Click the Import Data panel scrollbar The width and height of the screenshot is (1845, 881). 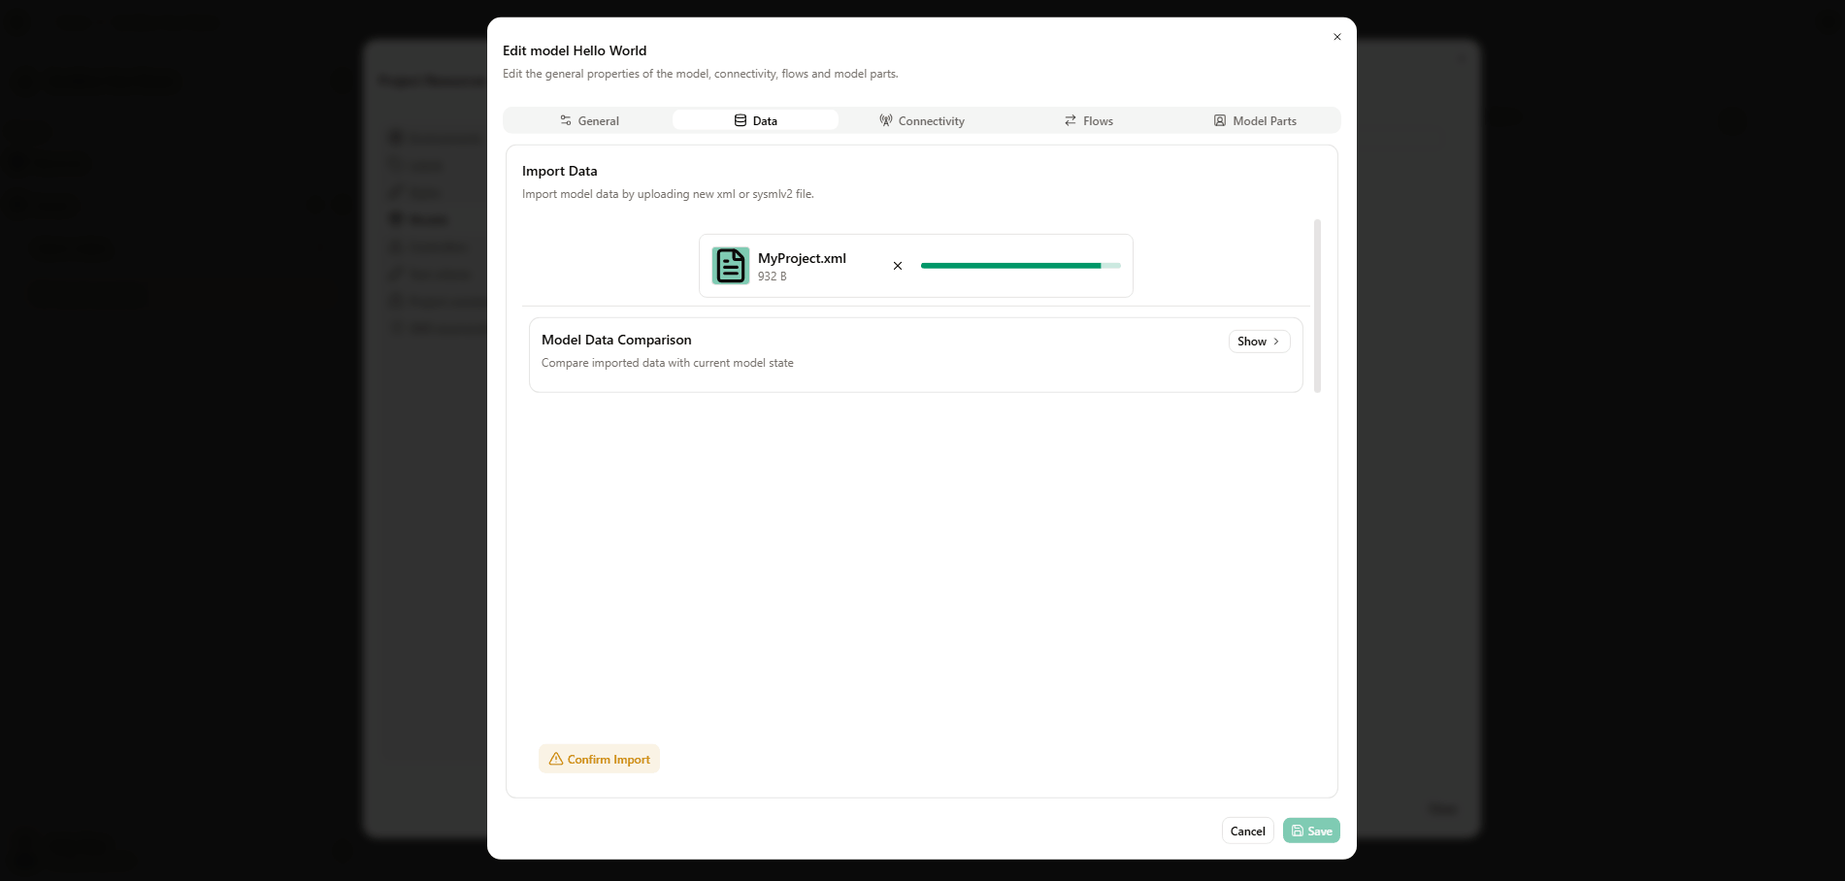tap(1317, 306)
